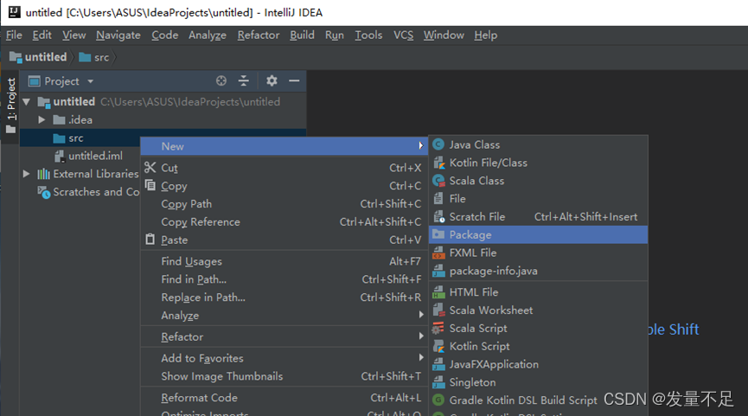Open the View menu
The height and width of the screenshot is (416, 748).
coord(74,35)
